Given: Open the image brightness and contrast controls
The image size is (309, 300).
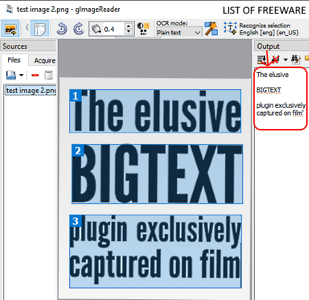Looking at the screenshot, I should click(144, 29).
